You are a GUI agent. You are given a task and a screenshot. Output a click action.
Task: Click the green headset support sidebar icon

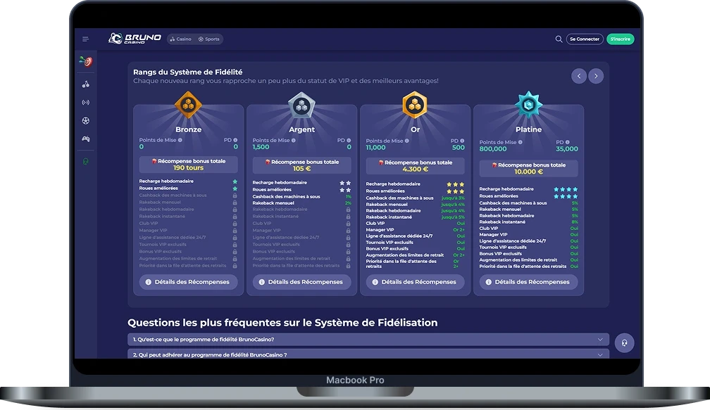86,162
